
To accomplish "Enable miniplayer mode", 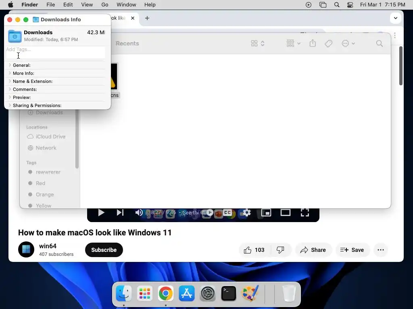I will pos(266,212).
